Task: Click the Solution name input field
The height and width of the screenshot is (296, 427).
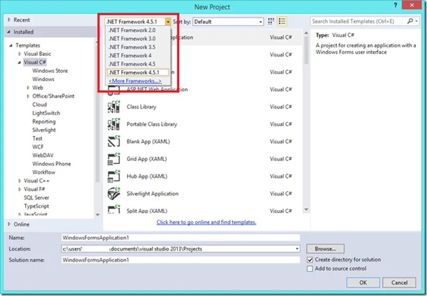Action: [181, 260]
